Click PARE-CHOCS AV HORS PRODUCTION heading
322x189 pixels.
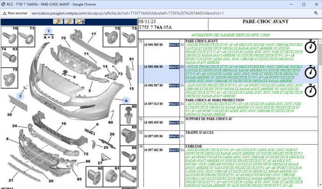pos(215,100)
